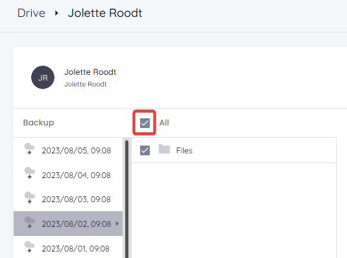Select the 2023/08/04, 09:08 backup entry
The width and height of the screenshot is (347, 258).
pyautogui.click(x=68, y=175)
